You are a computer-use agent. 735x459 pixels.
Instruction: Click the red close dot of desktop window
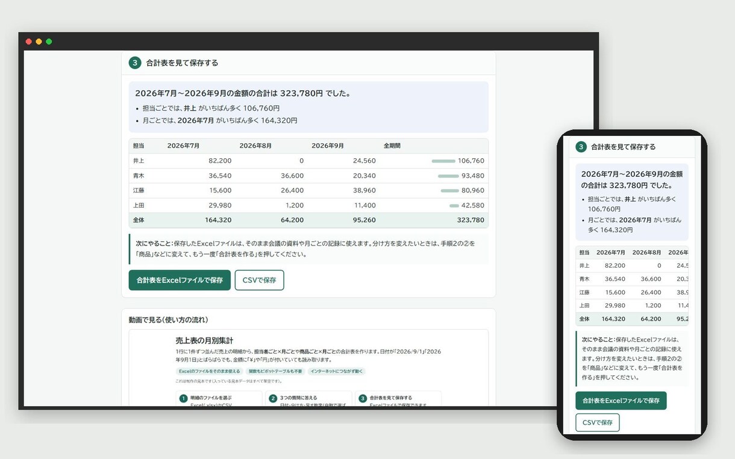point(28,42)
